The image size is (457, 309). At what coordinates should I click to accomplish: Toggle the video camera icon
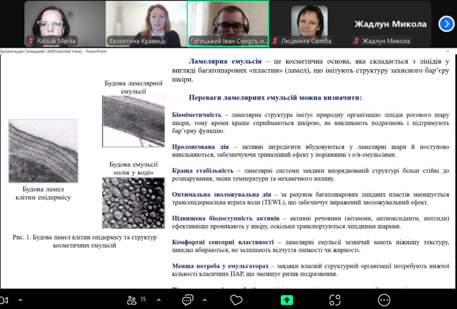point(3,300)
